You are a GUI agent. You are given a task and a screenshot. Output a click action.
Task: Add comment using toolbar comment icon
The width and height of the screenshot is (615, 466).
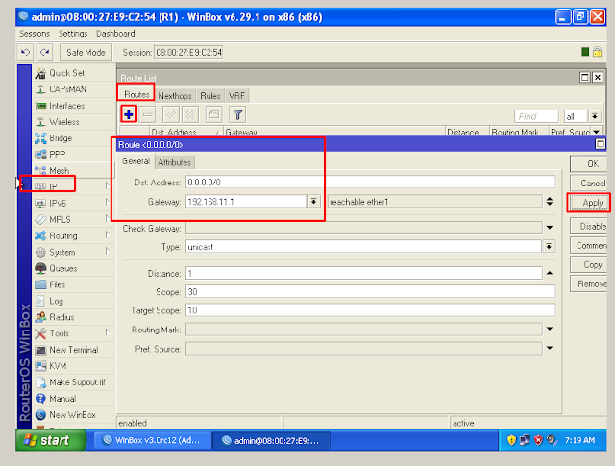(x=213, y=114)
